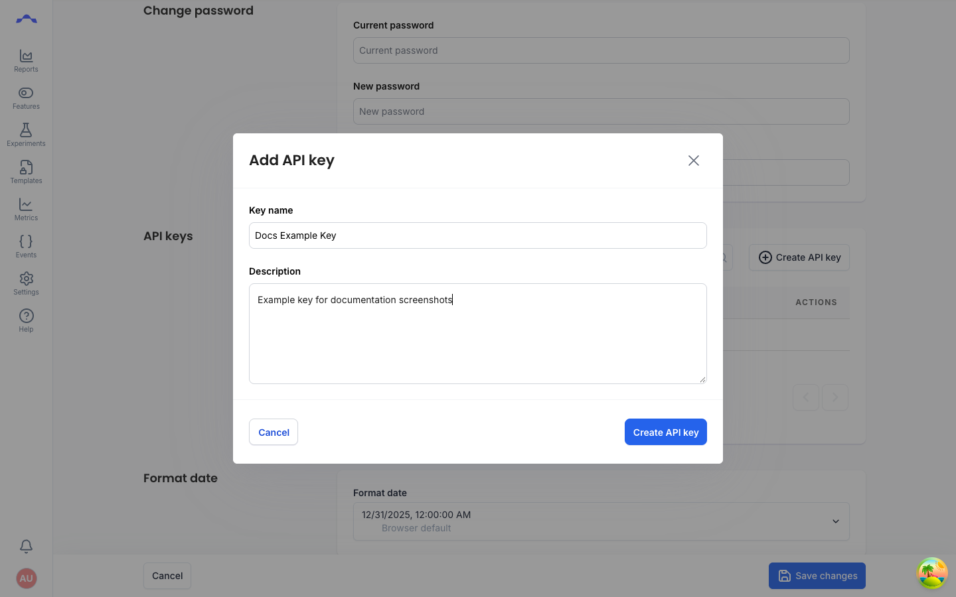956x597 pixels.
Task: Click the Format date section heading
Action: [181, 478]
